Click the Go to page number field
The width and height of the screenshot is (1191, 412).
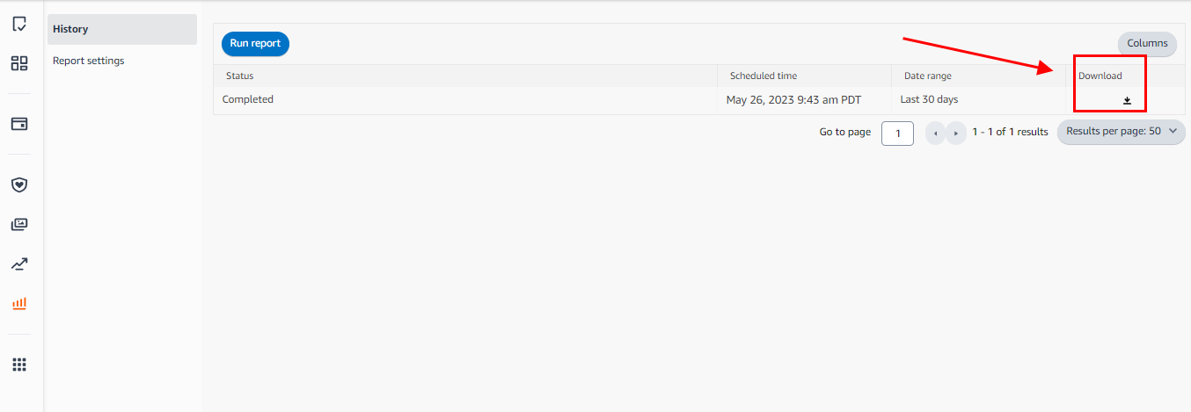click(897, 134)
